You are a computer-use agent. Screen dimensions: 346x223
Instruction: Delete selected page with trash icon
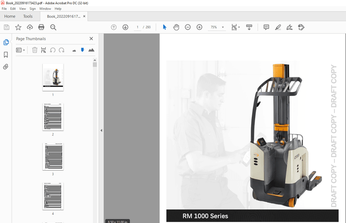[35, 50]
